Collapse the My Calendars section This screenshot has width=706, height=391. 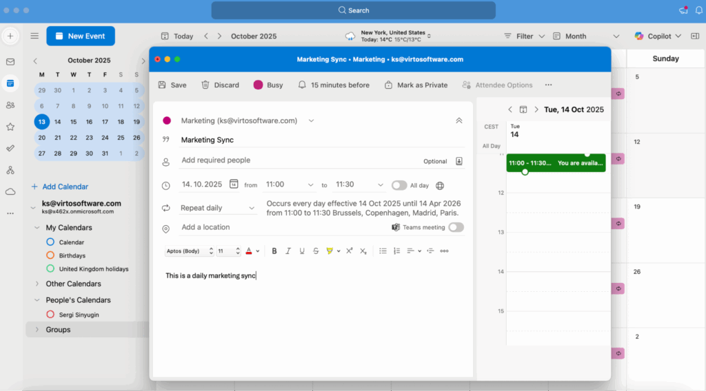click(37, 227)
